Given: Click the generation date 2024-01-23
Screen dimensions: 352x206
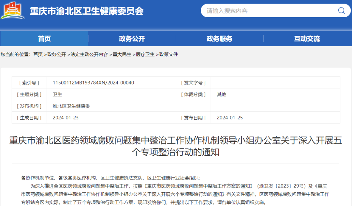Looking at the screenshot, I should coord(66,118).
